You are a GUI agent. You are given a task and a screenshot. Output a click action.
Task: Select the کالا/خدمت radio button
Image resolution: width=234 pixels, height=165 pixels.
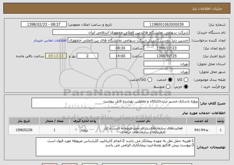point(150,80)
